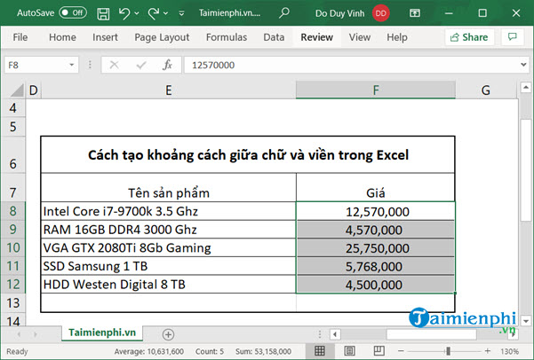Click the zoom out minus button
Viewport: 534px width, 360px height.
(x=401, y=351)
